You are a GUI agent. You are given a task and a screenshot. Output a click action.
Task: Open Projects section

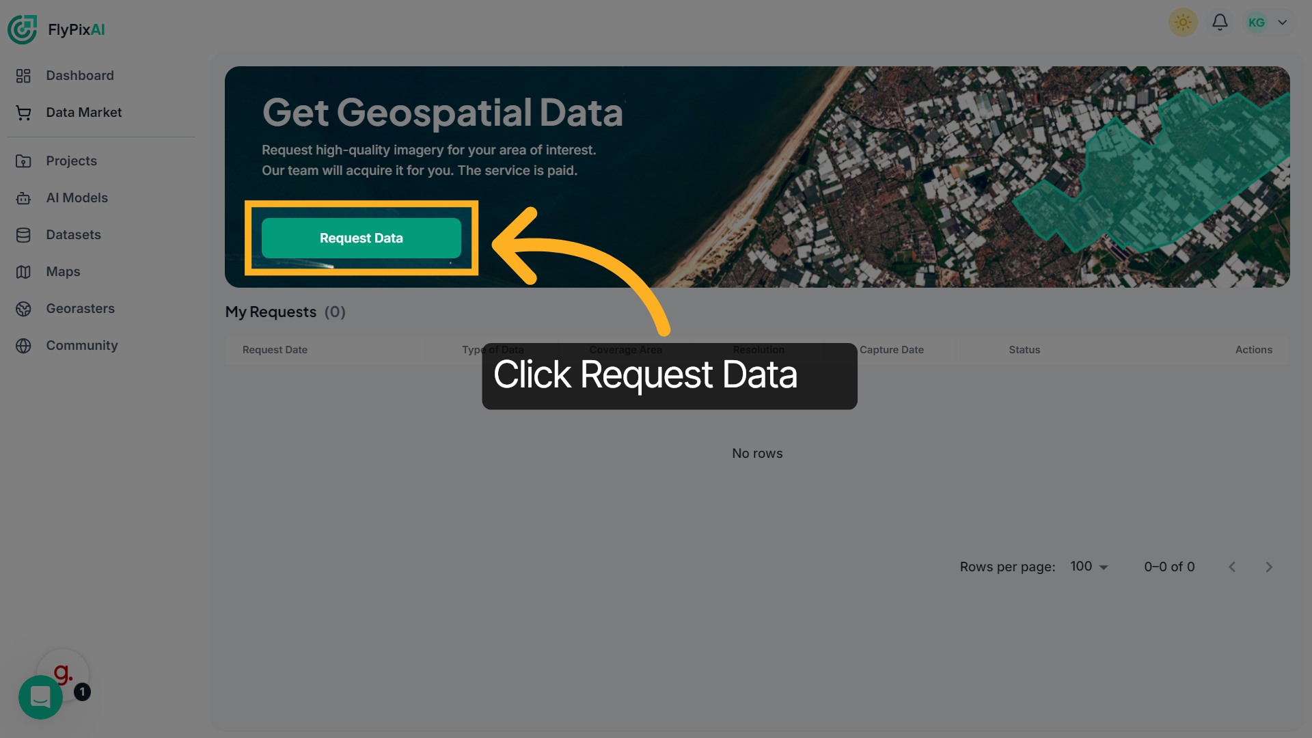click(72, 161)
